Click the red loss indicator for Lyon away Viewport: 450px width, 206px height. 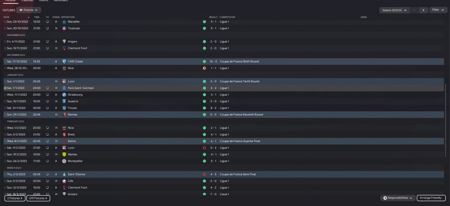click(204, 148)
